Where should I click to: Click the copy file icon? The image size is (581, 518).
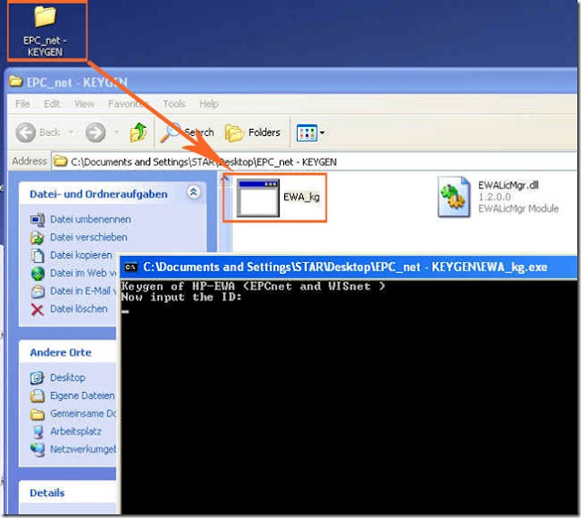pyautogui.click(x=37, y=256)
